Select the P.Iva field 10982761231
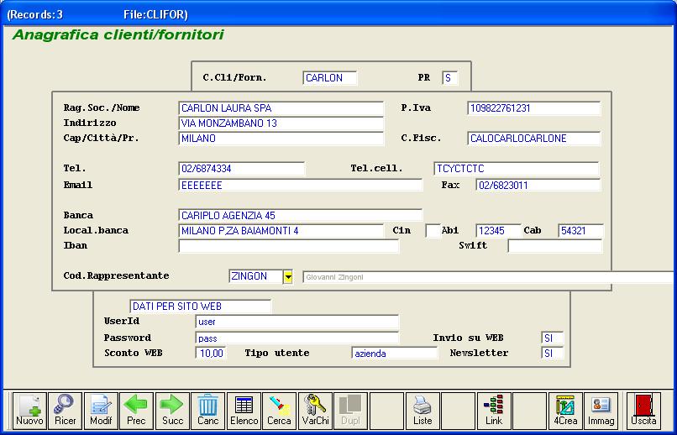 click(x=534, y=108)
